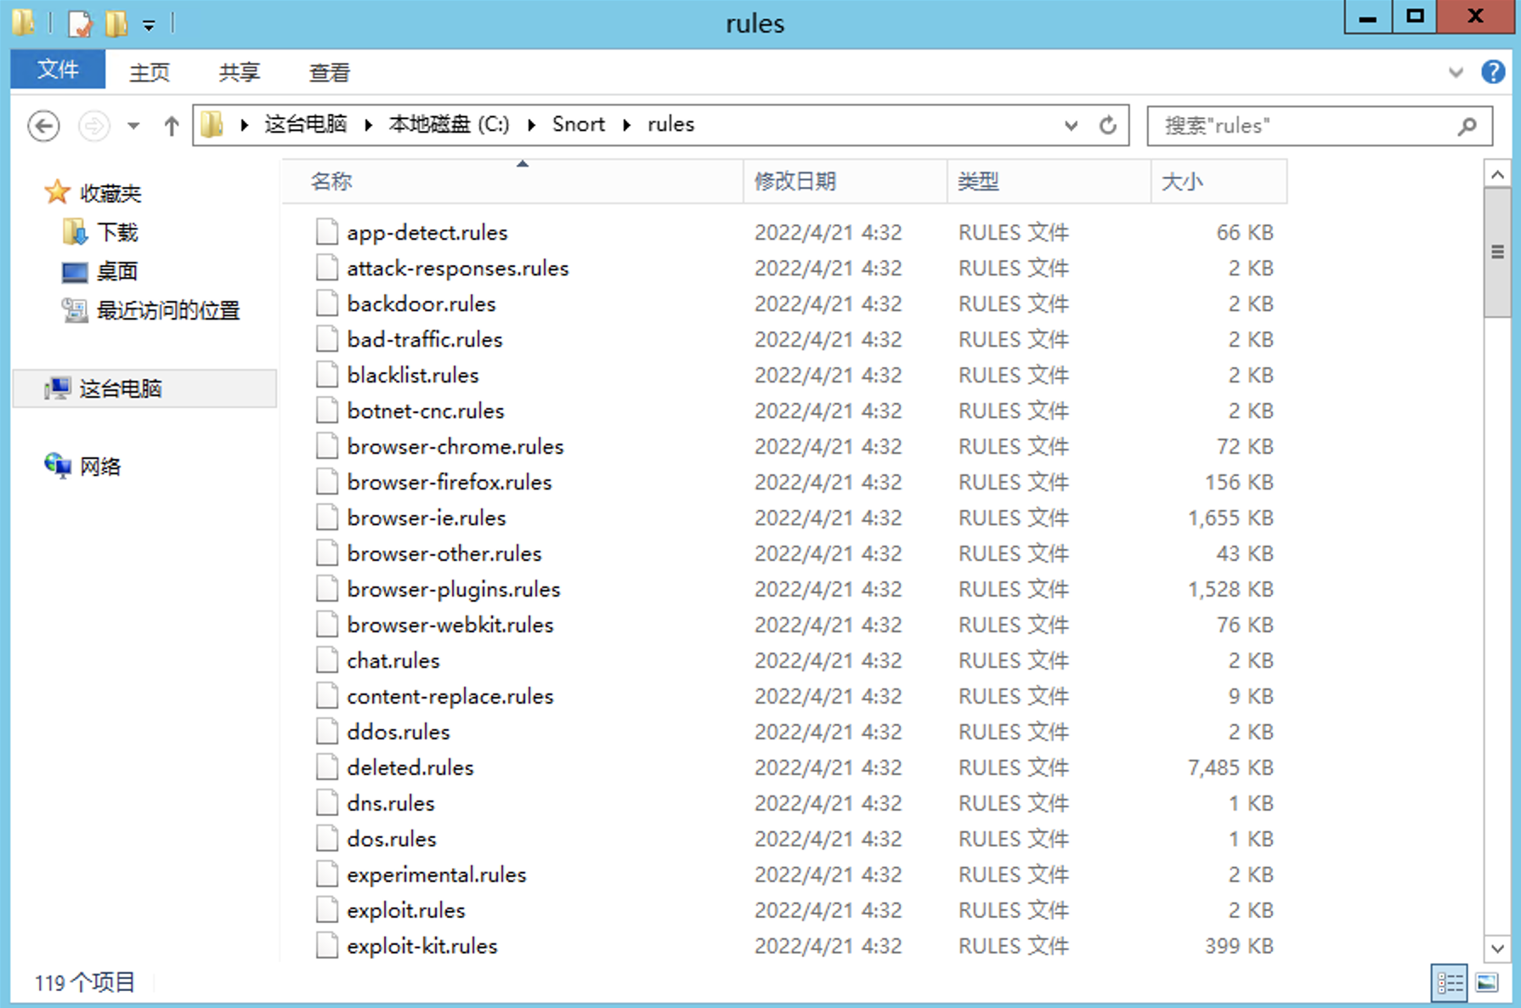Select the browser-firefox.rules file icon

click(x=327, y=482)
